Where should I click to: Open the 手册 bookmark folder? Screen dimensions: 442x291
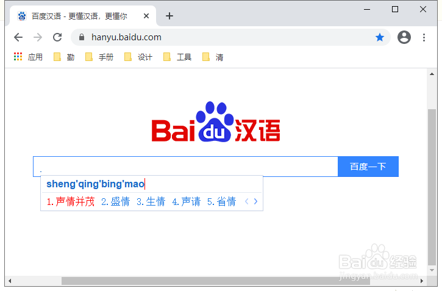click(99, 57)
